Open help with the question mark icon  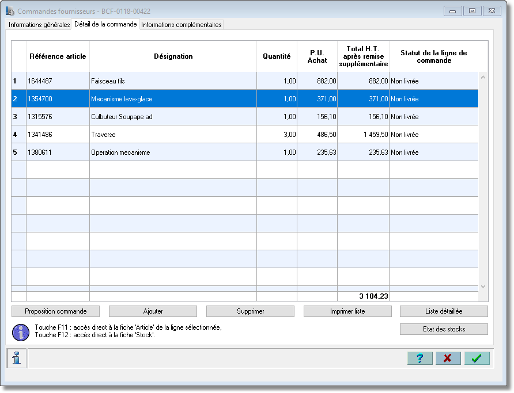[x=420, y=358]
